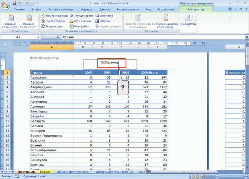Switch to Normal view button
This screenshot has width=249, height=179.
[x=193, y=176]
